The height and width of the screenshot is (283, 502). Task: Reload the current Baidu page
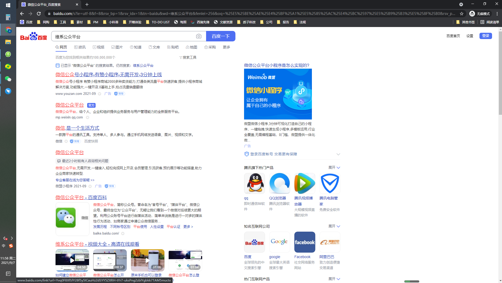tap(39, 14)
